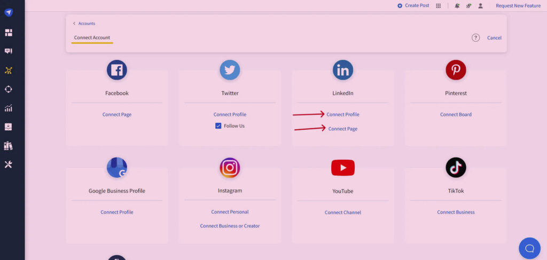Select the Connect Account tab
The height and width of the screenshot is (260, 547).
pos(92,38)
